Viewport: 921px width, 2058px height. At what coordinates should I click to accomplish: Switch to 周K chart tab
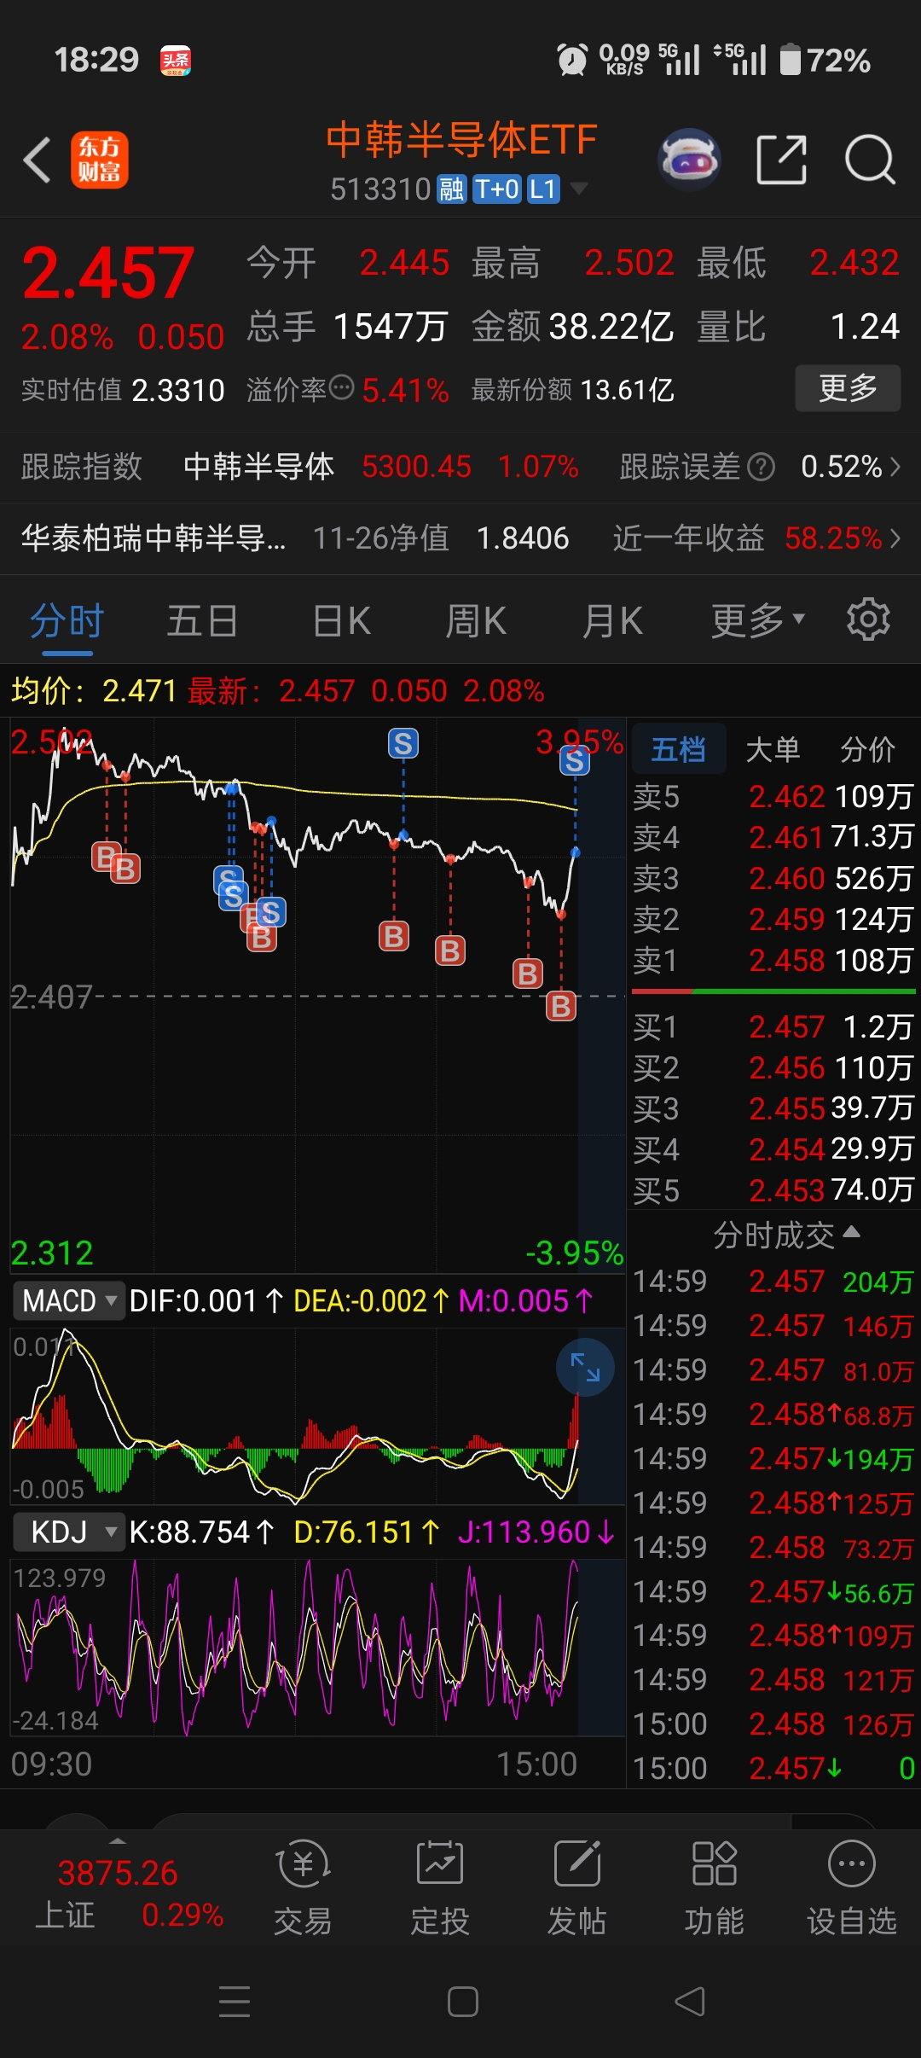(476, 620)
